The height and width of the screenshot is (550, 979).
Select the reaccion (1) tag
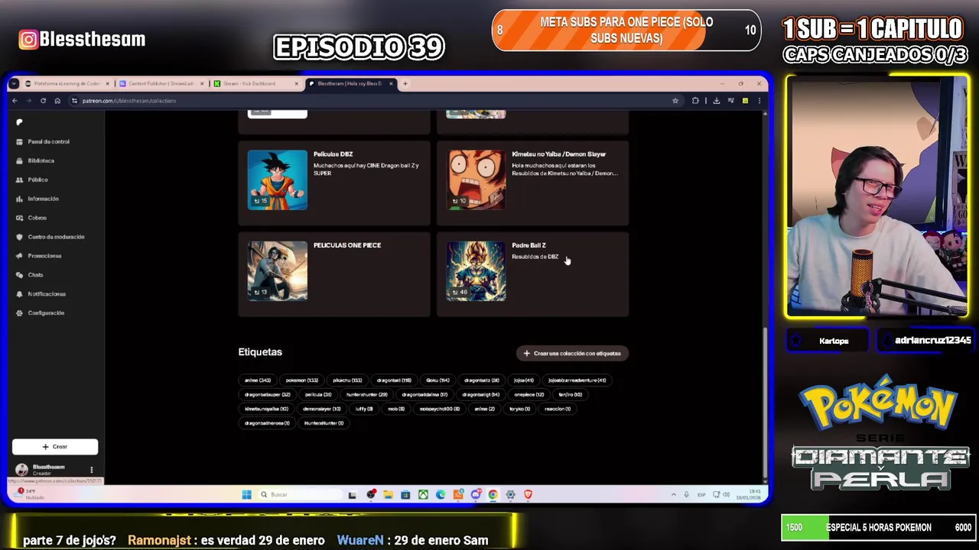click(x=558, y=409)
